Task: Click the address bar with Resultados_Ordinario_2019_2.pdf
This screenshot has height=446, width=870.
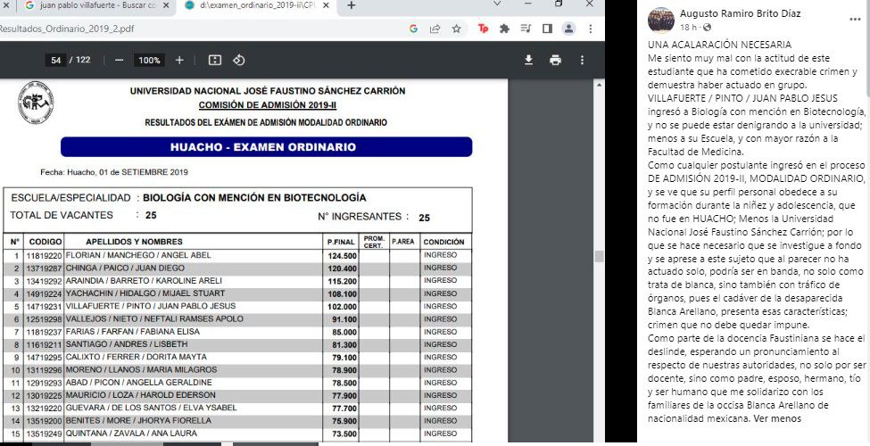Action: pyautogui.click(x=200, y=29)
